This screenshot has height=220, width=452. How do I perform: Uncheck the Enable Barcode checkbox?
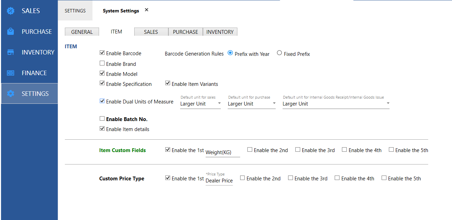coord(102,53)
